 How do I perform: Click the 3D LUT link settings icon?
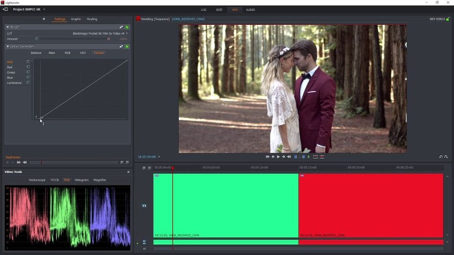click(121, 27)
